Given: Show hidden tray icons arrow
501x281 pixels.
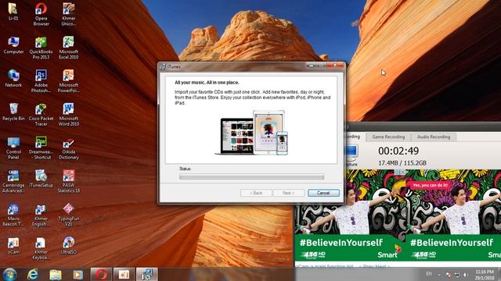Looking at the screenshot, I should 440,275.
